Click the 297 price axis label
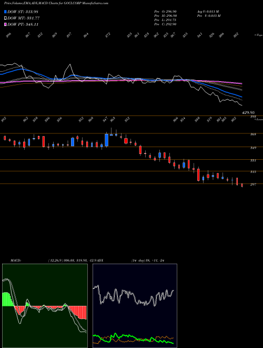Screen dimensions: 263x348 click(253, 185)
